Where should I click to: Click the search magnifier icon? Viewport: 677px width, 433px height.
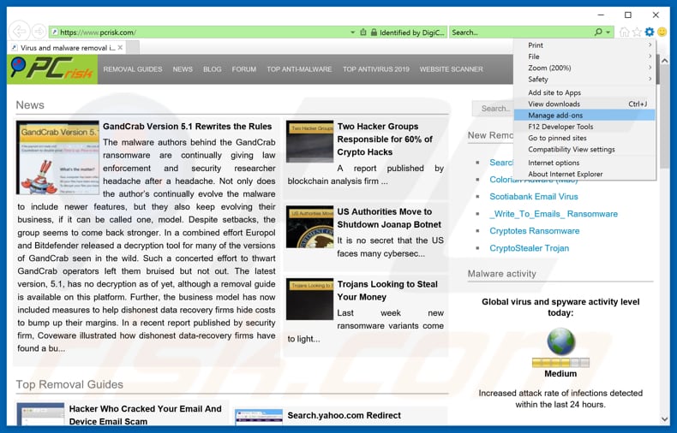[598, 32]
